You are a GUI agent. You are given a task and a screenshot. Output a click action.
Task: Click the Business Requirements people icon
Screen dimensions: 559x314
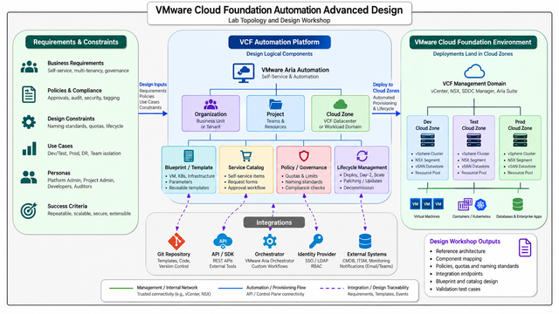click(x=29, y=66)
